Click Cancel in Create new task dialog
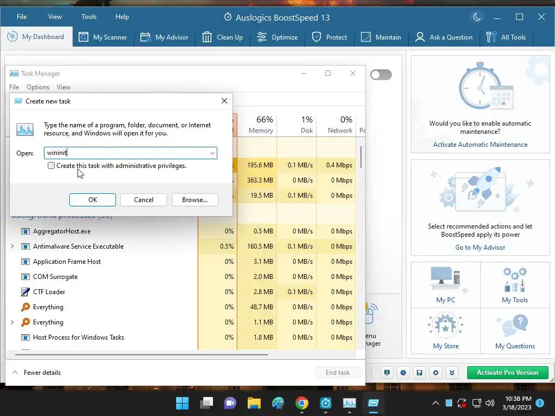The height and width of the screenshot is (416, 555). click(x=144, y=200)
